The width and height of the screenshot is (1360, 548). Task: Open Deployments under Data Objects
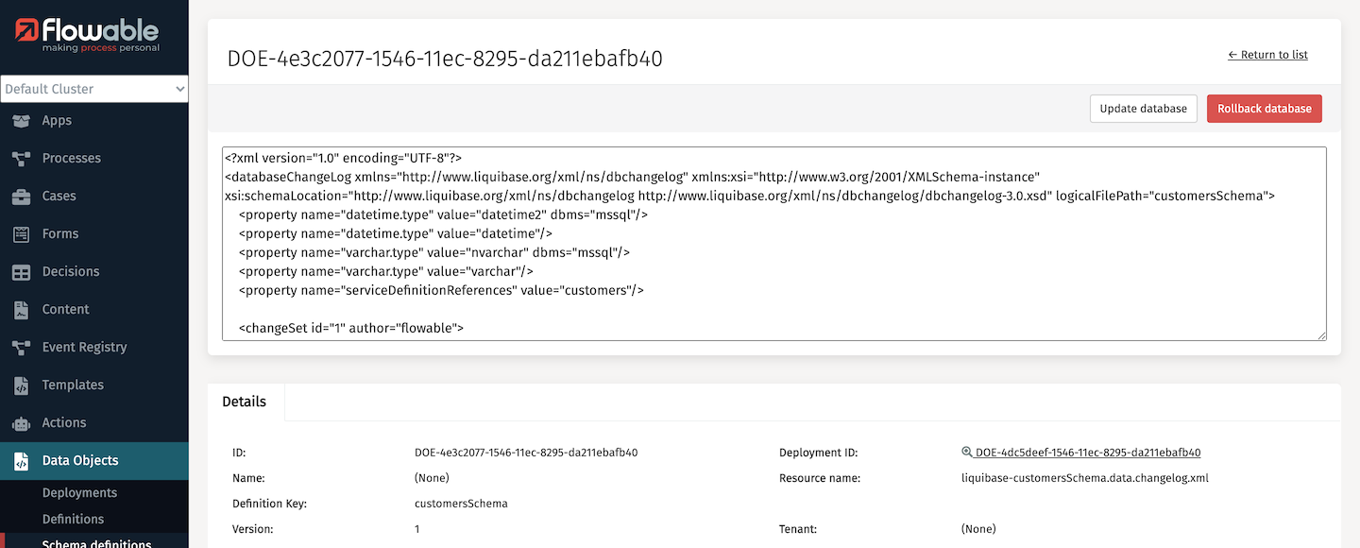[79, 493]
